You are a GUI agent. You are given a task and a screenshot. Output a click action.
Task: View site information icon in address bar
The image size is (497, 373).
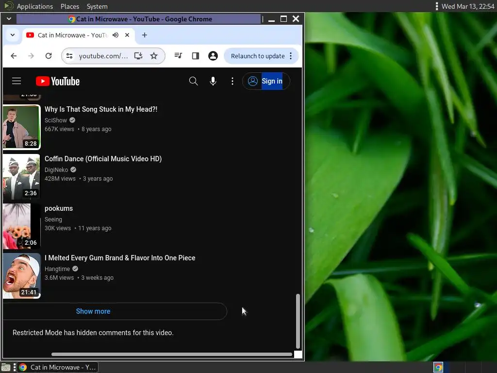pos(69,56)
